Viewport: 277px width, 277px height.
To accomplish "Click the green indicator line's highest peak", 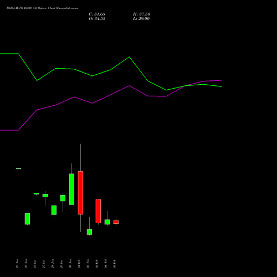I will (9, 54).
